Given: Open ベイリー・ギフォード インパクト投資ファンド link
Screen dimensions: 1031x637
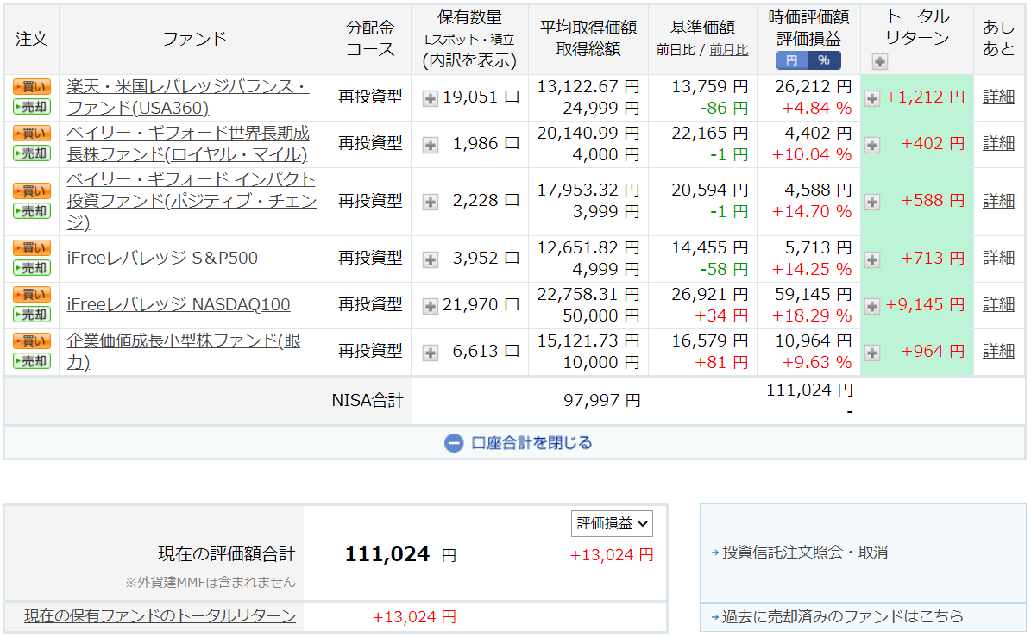Looking at the screenshot, I should [192, 201].
